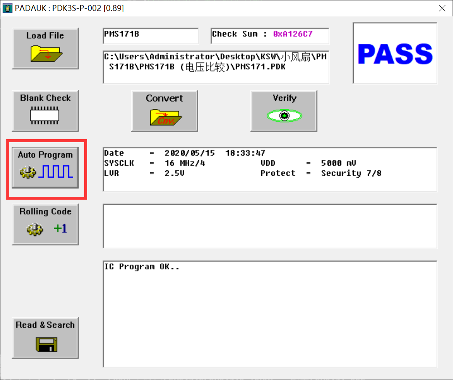
Task: Click the Read & Search label text
Action: click(x=45, y=325)
